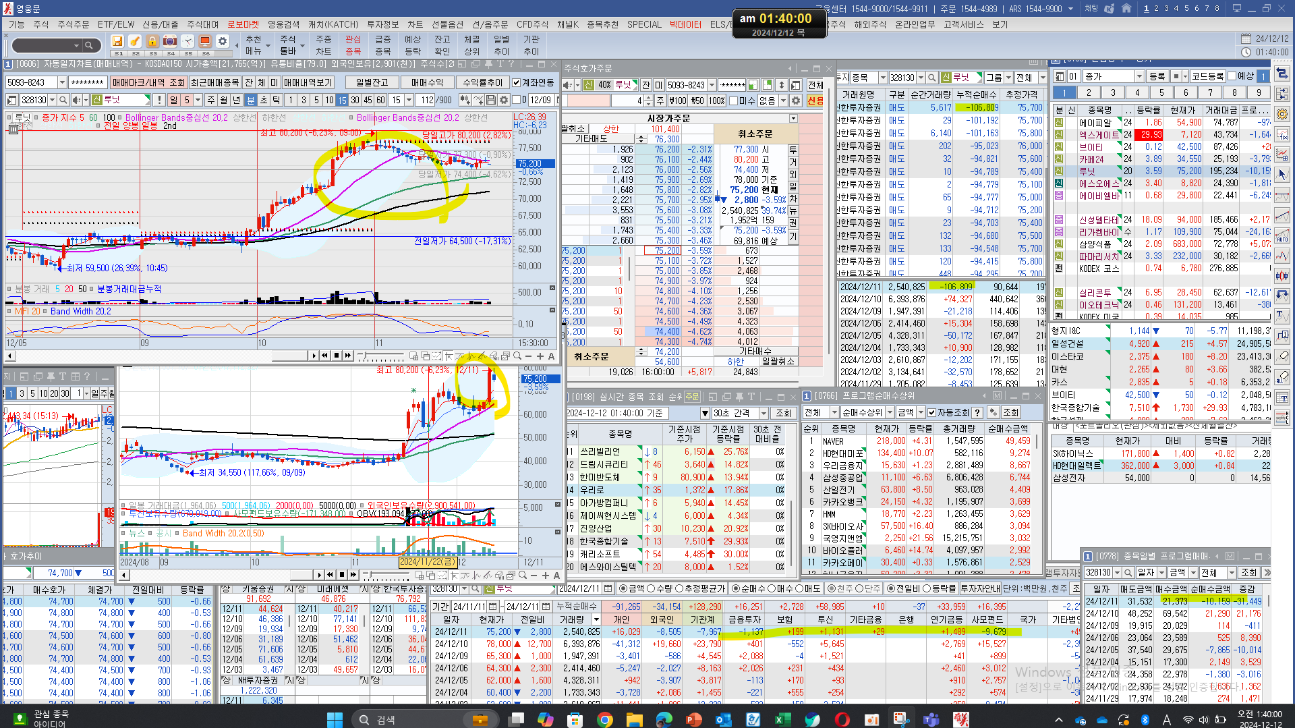Click the 조회 button in the 0198 window
The height and width of the screenshot is (728, 1295).
(x=783, y=413)
